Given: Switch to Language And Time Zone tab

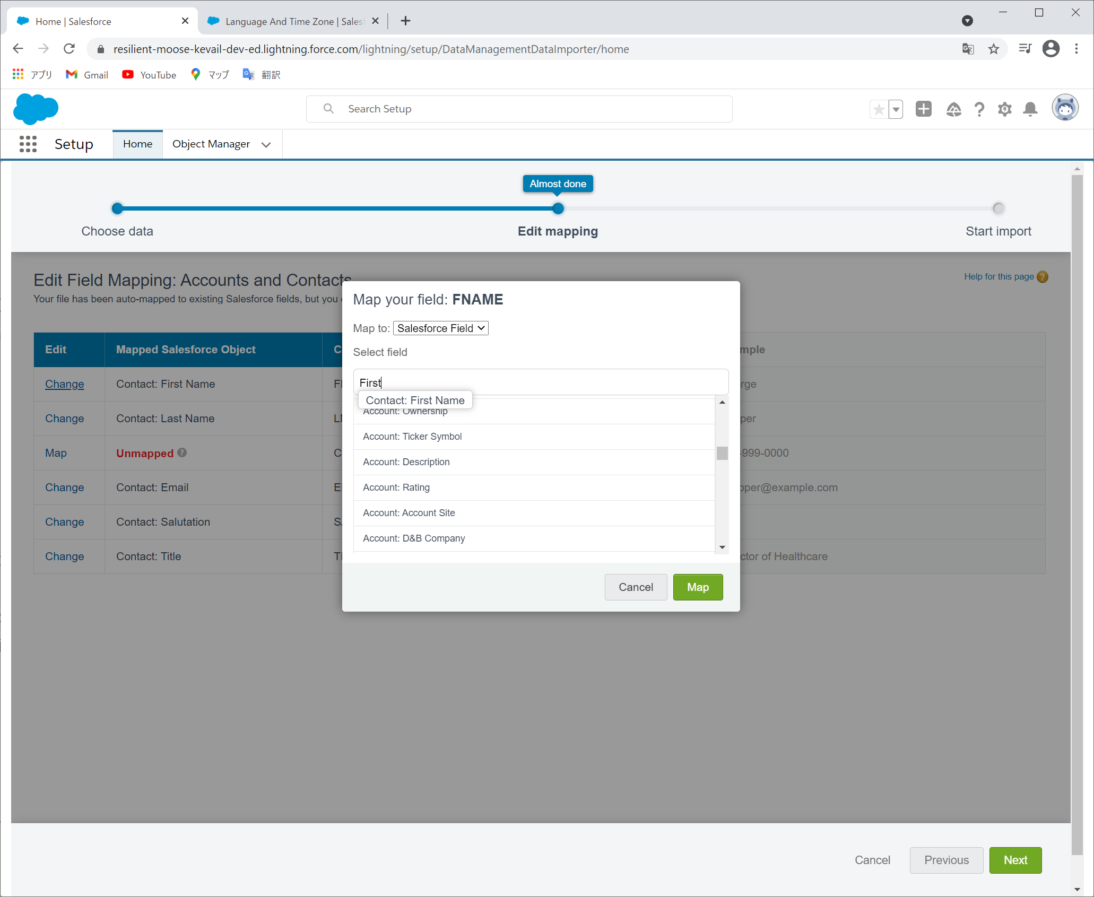Looking at the screenshot, I should tap(293, 21).
